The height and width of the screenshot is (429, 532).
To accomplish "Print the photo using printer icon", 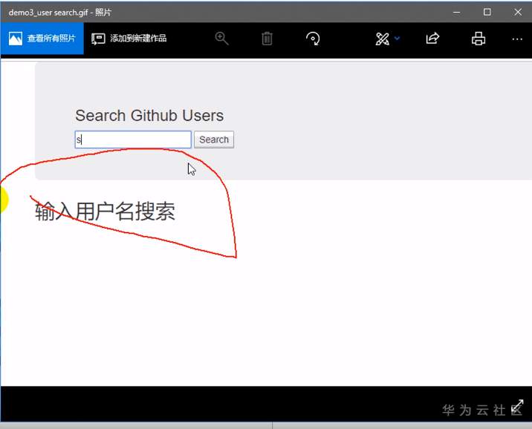I will pos(479,39).
